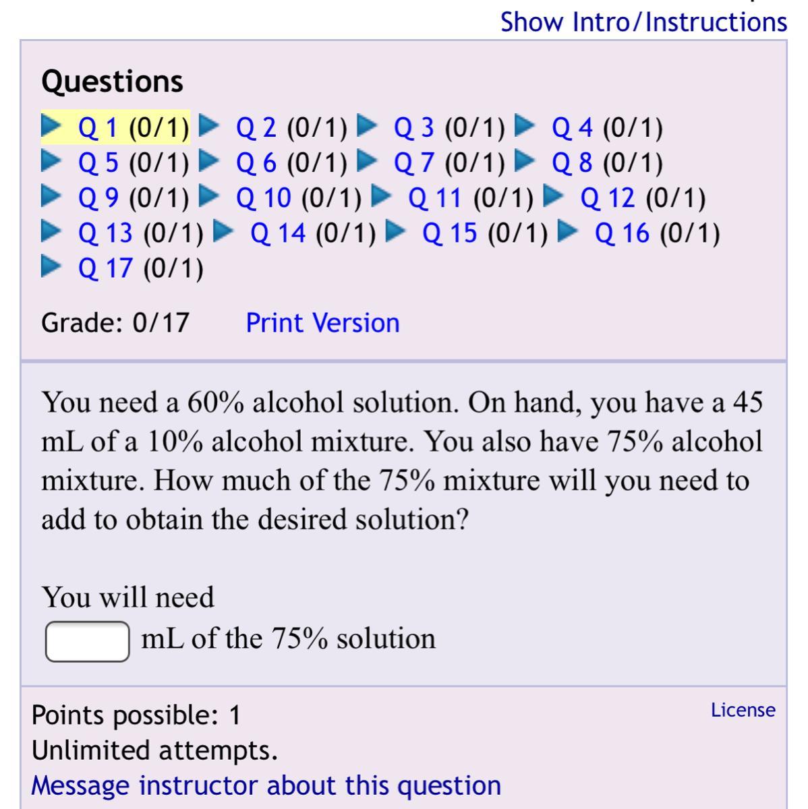Click the blue arrow icon before Q 15
Screen dimensions: 808x809
[x=396, y=231]
